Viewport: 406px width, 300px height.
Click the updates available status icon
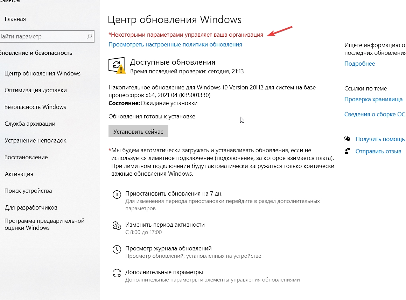pyautogui.click(x=117, y=65)
